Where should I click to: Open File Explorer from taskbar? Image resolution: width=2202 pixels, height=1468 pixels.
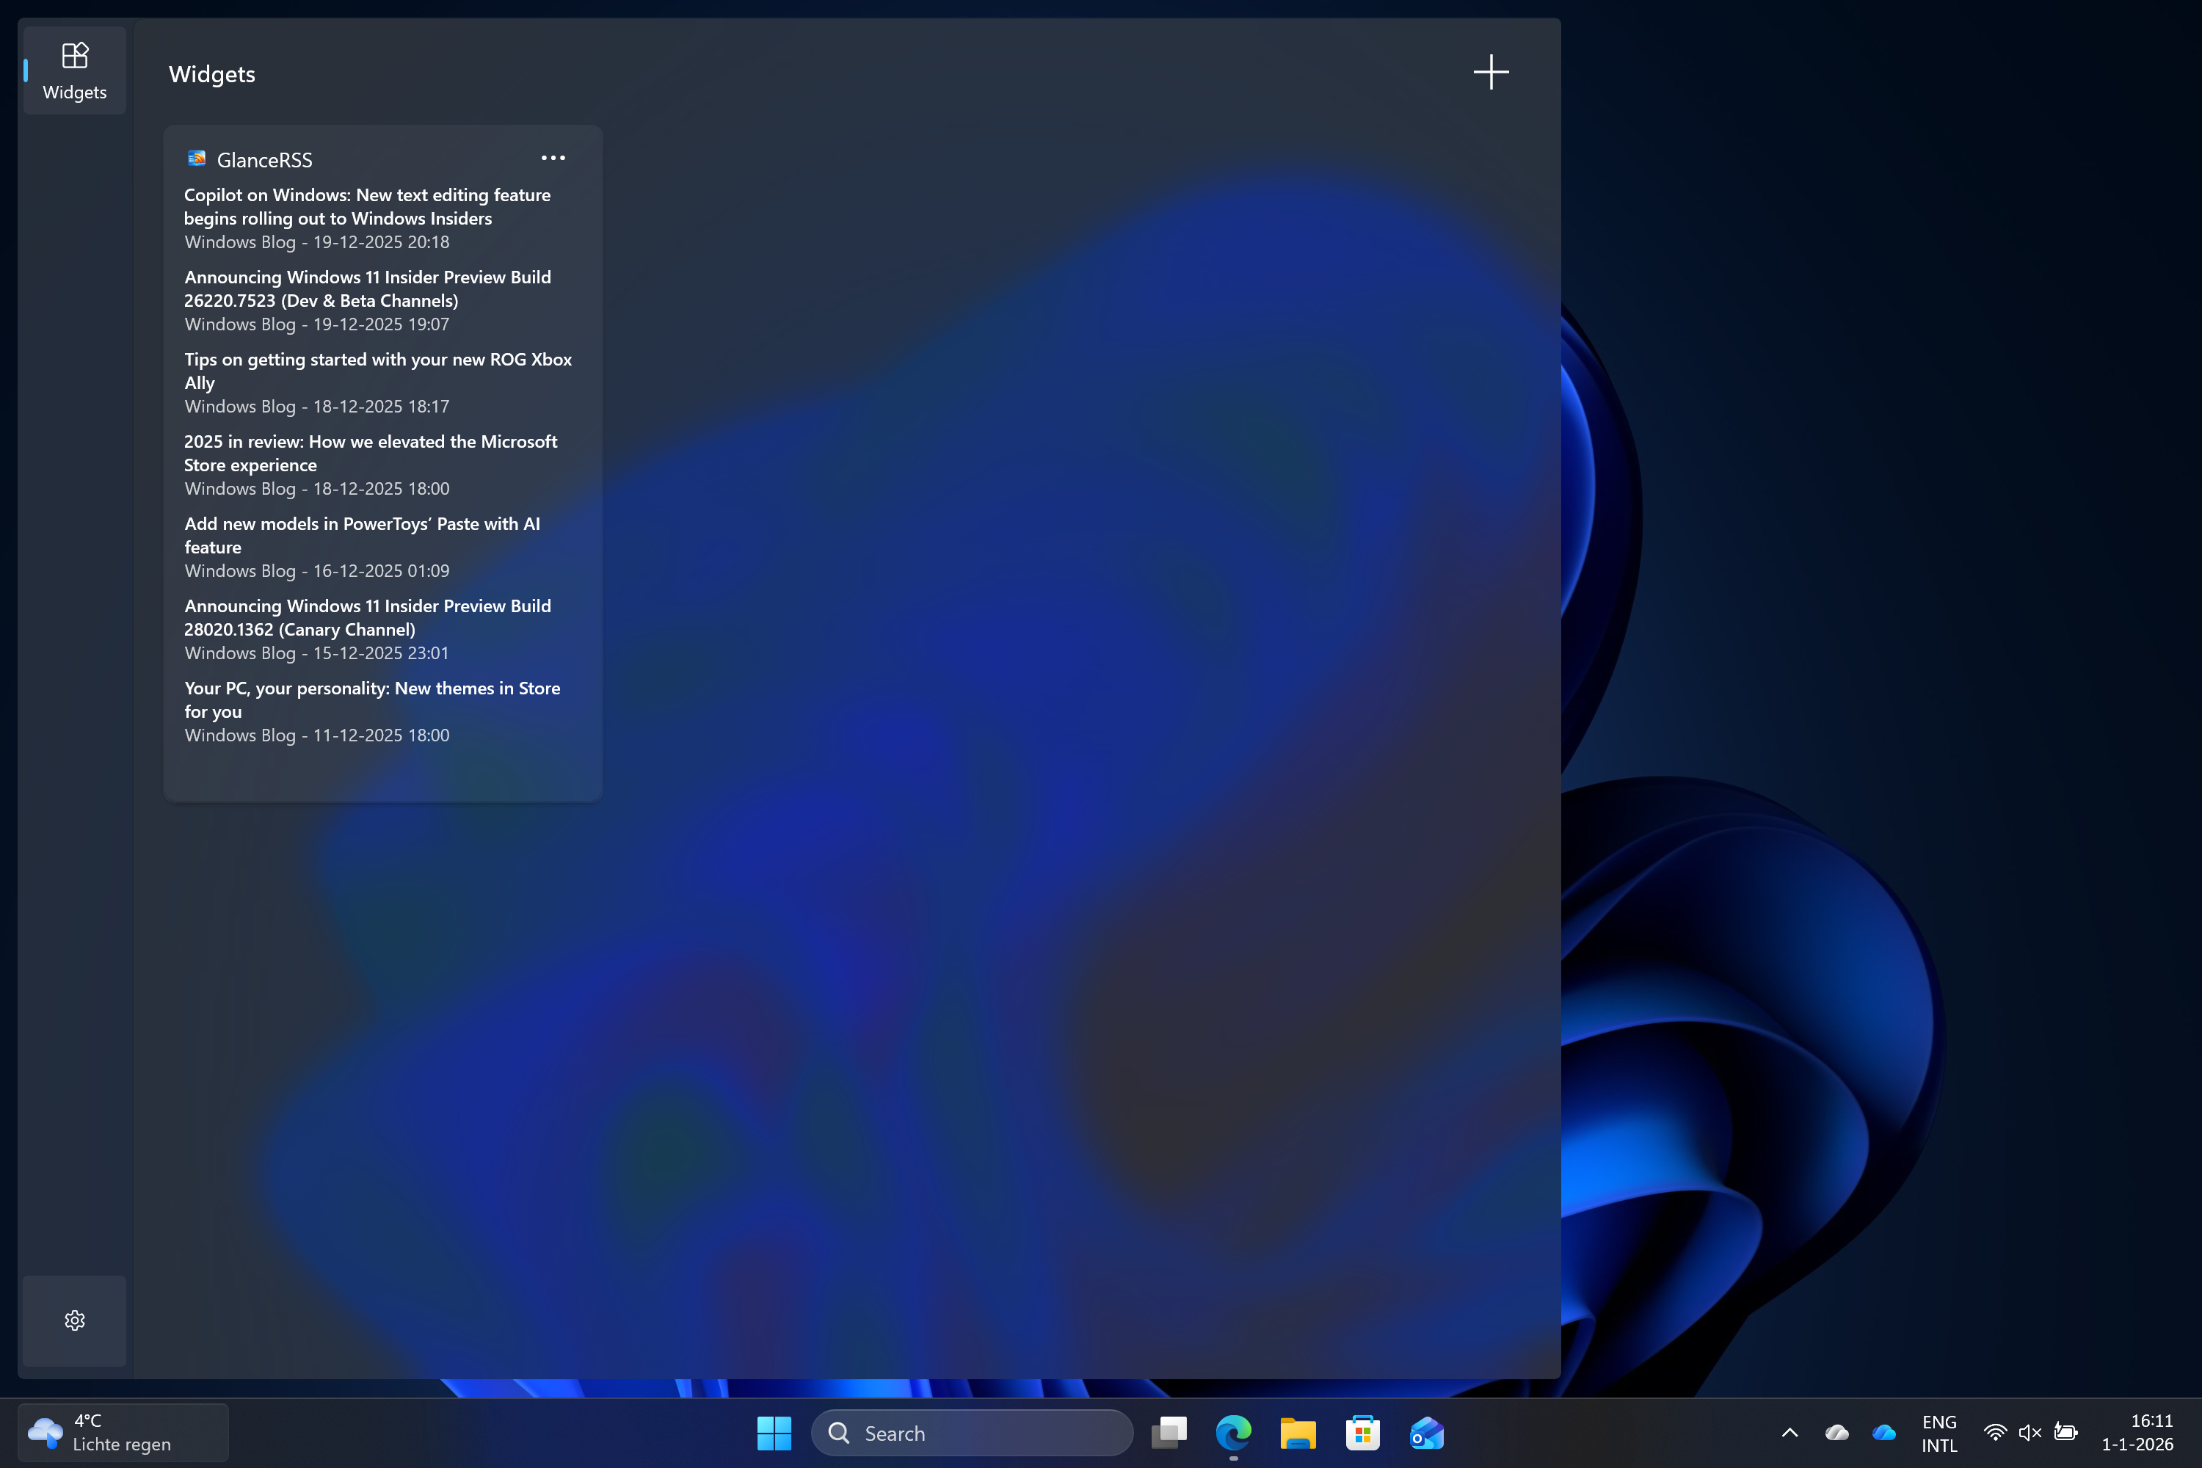pos(1298,1433)
